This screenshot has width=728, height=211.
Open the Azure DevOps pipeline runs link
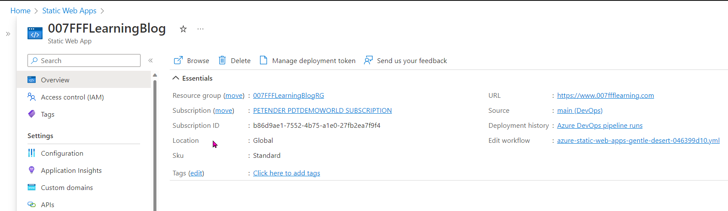(x=600, y=126)
